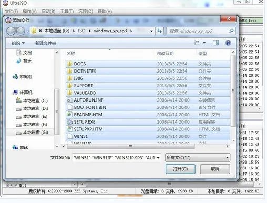
Task: Open 本地磁盘 (E:) in navigation pane
Action: [x=32, y=117]
